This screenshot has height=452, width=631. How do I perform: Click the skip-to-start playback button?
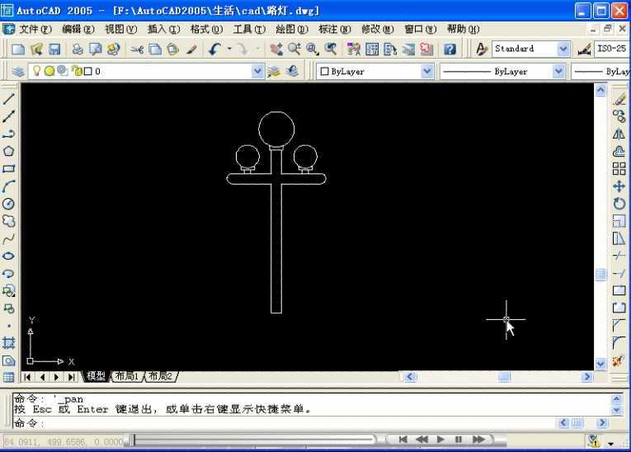(403, 440)
